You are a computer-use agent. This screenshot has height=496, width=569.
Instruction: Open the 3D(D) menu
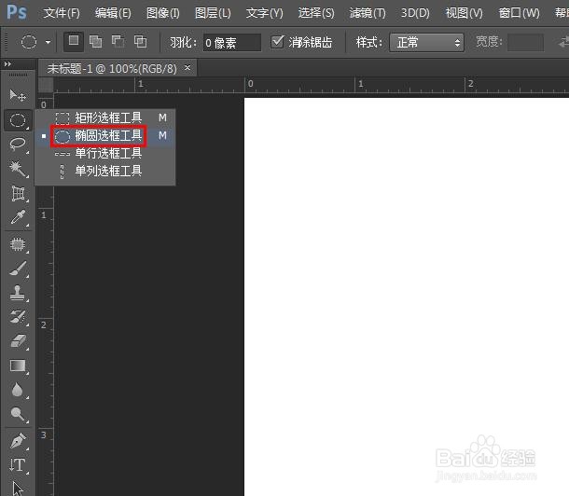415,13
